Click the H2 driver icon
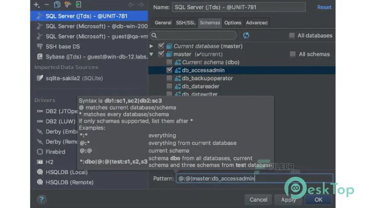The image size is (365, 208). 40,162
